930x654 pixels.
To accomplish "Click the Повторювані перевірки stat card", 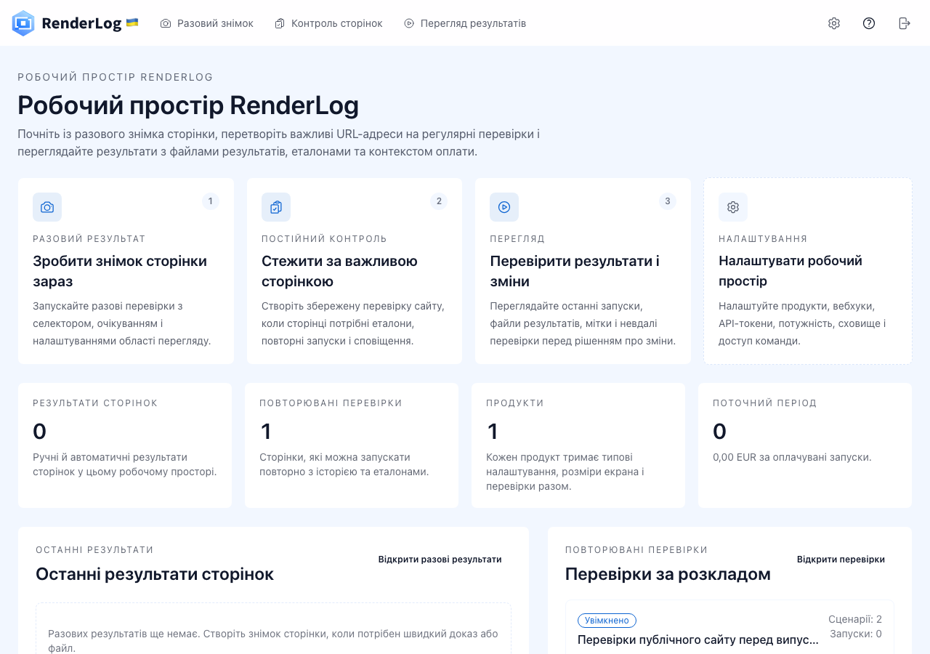I will [x=352, y=445].
